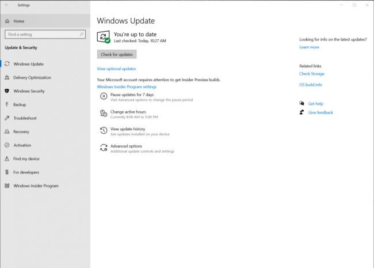Open the Recovery section

pos(45,131)
